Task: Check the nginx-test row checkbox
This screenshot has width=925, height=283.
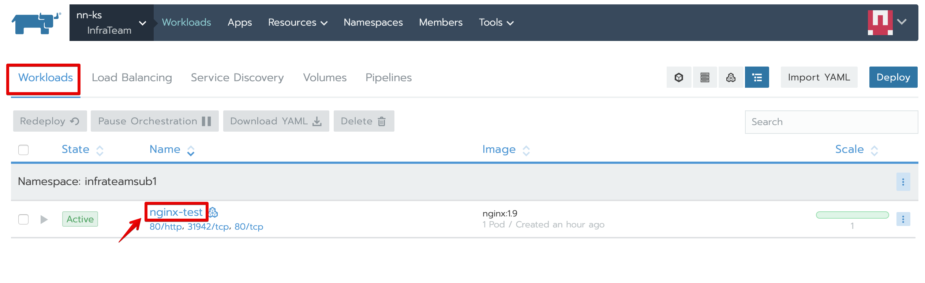Action: coord(23,219)
